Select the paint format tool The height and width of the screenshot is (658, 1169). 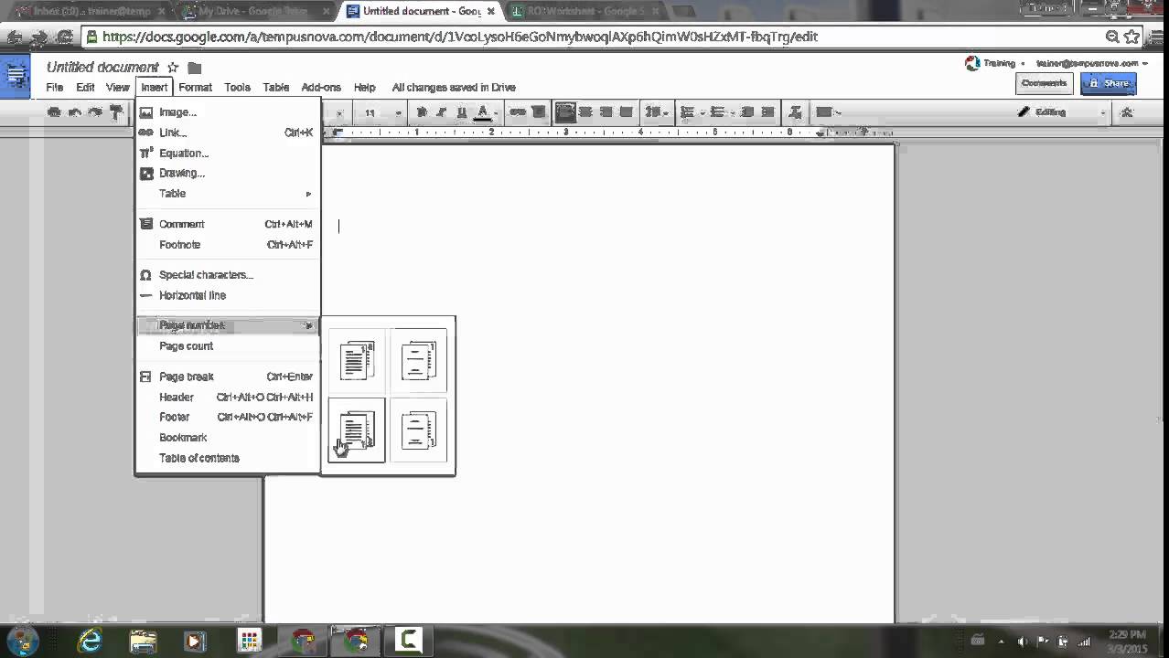coord(115,112)
